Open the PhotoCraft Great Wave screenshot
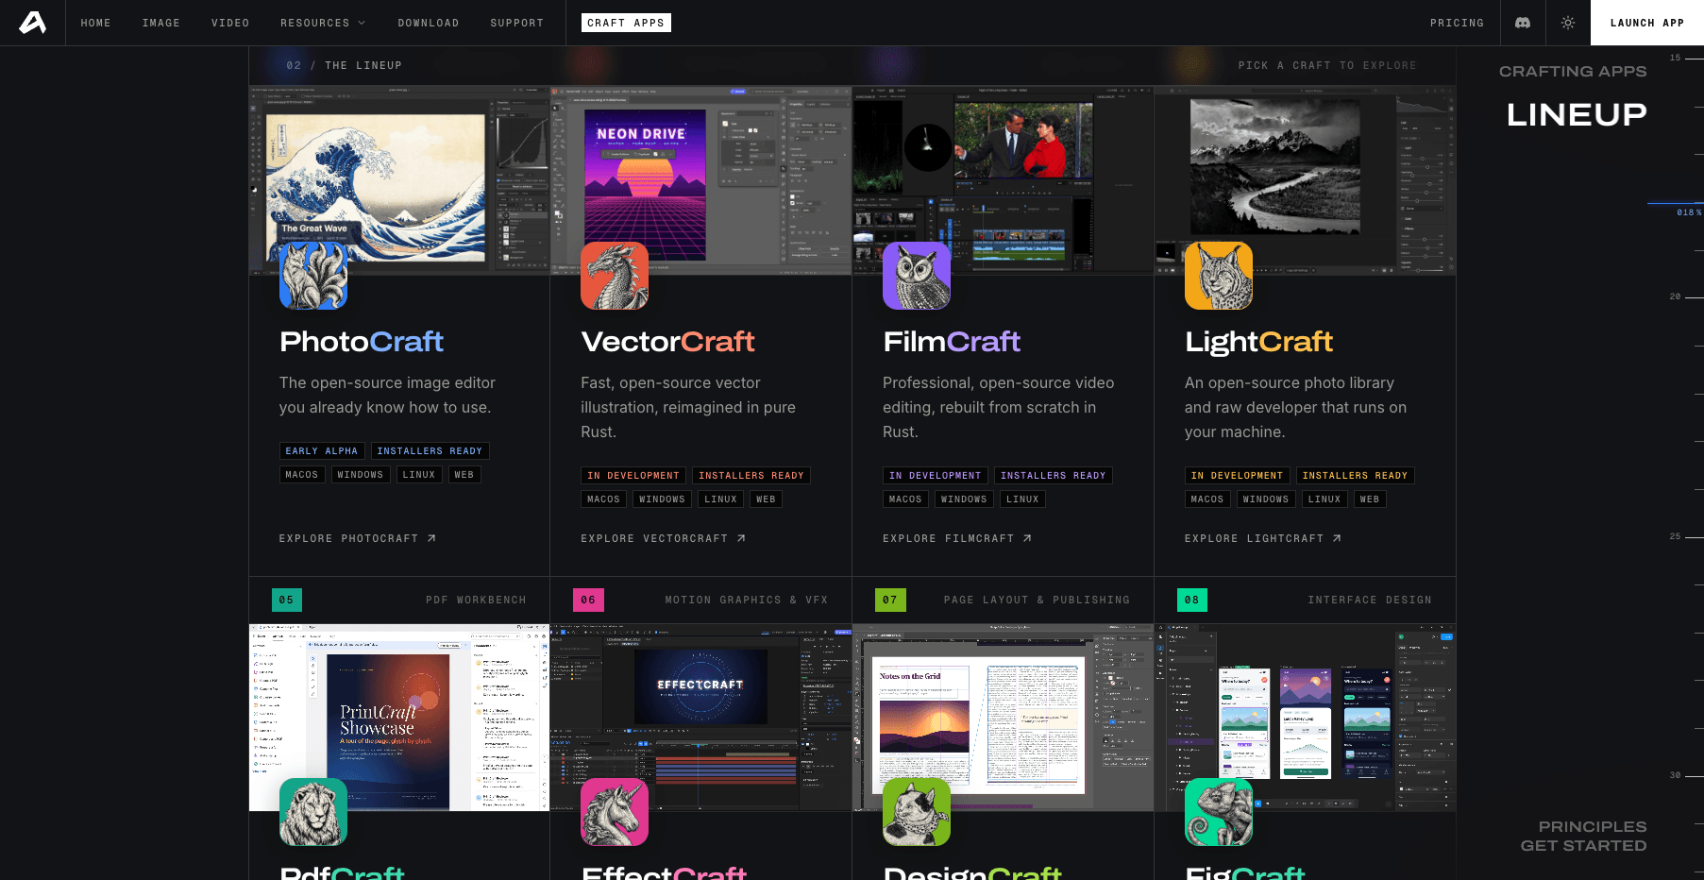The image size is (1704, 880). coord(399,180)
